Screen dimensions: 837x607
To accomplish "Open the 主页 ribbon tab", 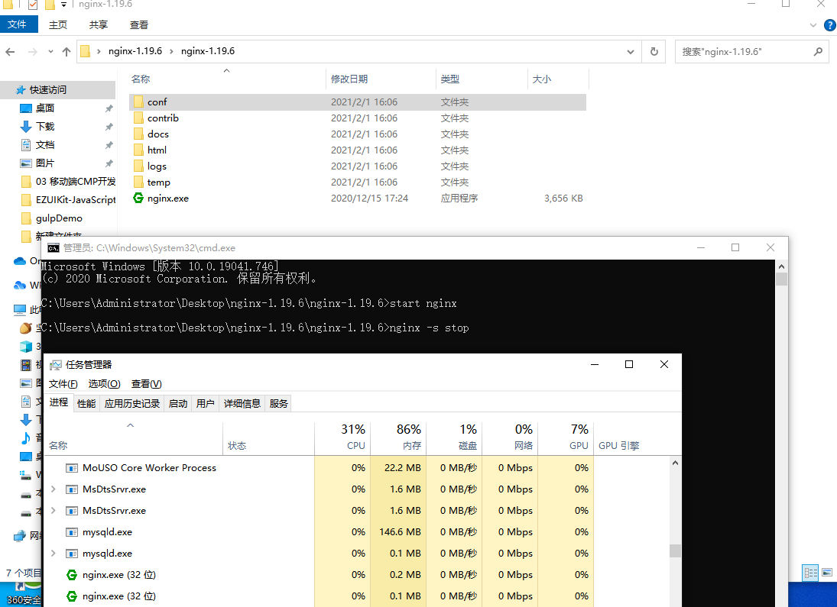I will (x=57, y=24).
